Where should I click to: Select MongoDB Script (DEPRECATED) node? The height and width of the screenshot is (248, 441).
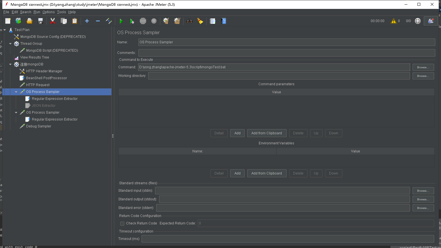(x=52, y=51)
